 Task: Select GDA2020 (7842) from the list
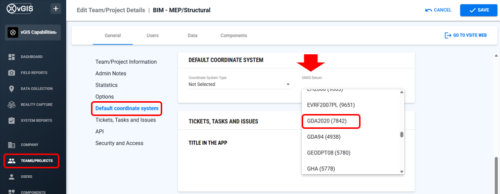pyautogui.click(x=326, y=121)
